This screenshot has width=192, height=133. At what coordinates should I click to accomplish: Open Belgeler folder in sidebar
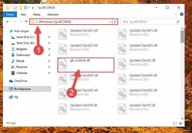[x=22, y=49]
